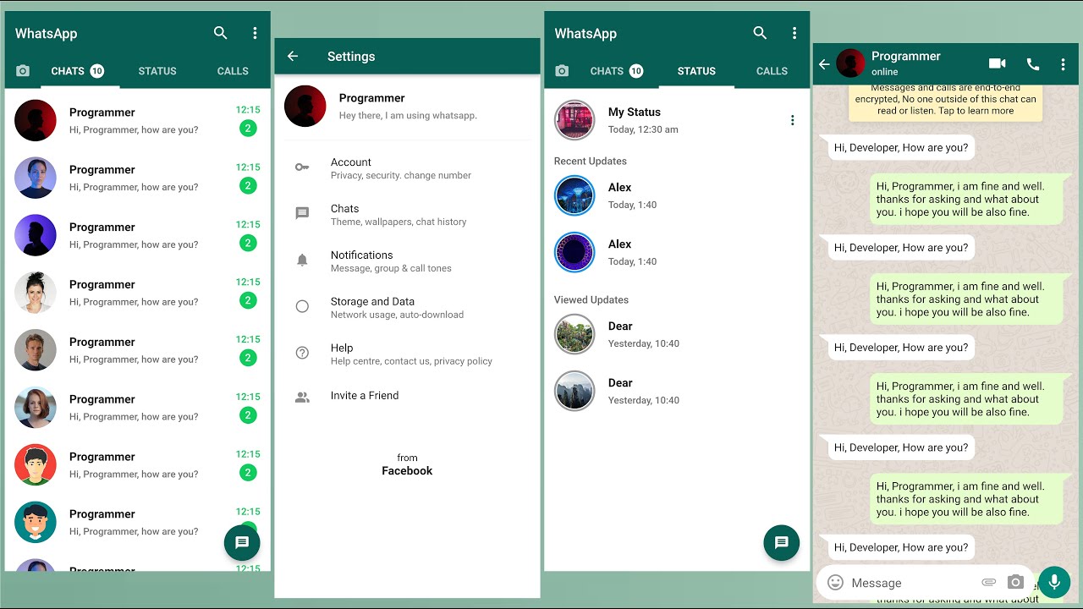View second Alex status with purple ring
Image resolution: width=1083 pixels, height=609 pixels.
574,252
